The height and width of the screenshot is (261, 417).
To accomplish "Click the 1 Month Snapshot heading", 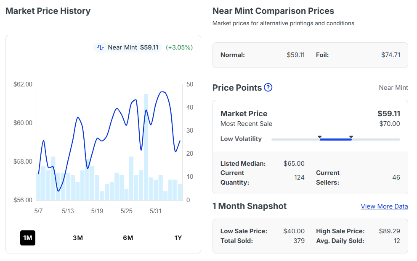I will tap(250, 206).
